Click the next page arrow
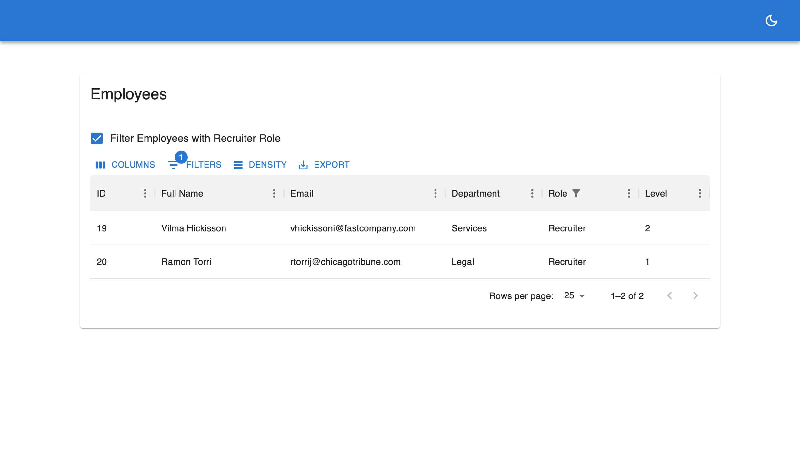Image resolution: width=800 pixels, height=464 pixels. pyautogui.click(x=695, y=295)
